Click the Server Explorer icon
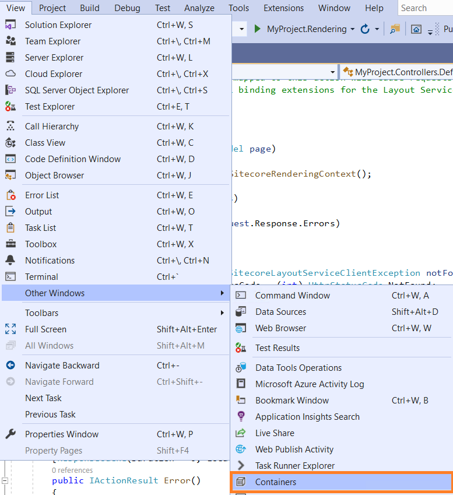The image size is (453, 495). click(10, 58)
